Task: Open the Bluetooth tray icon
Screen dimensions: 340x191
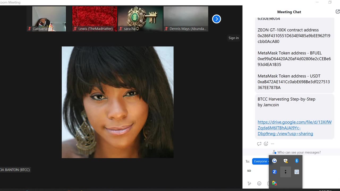Action: (x=297, y=161)
